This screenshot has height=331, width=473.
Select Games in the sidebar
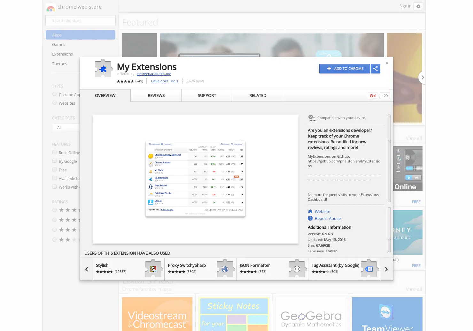[58, 44]
